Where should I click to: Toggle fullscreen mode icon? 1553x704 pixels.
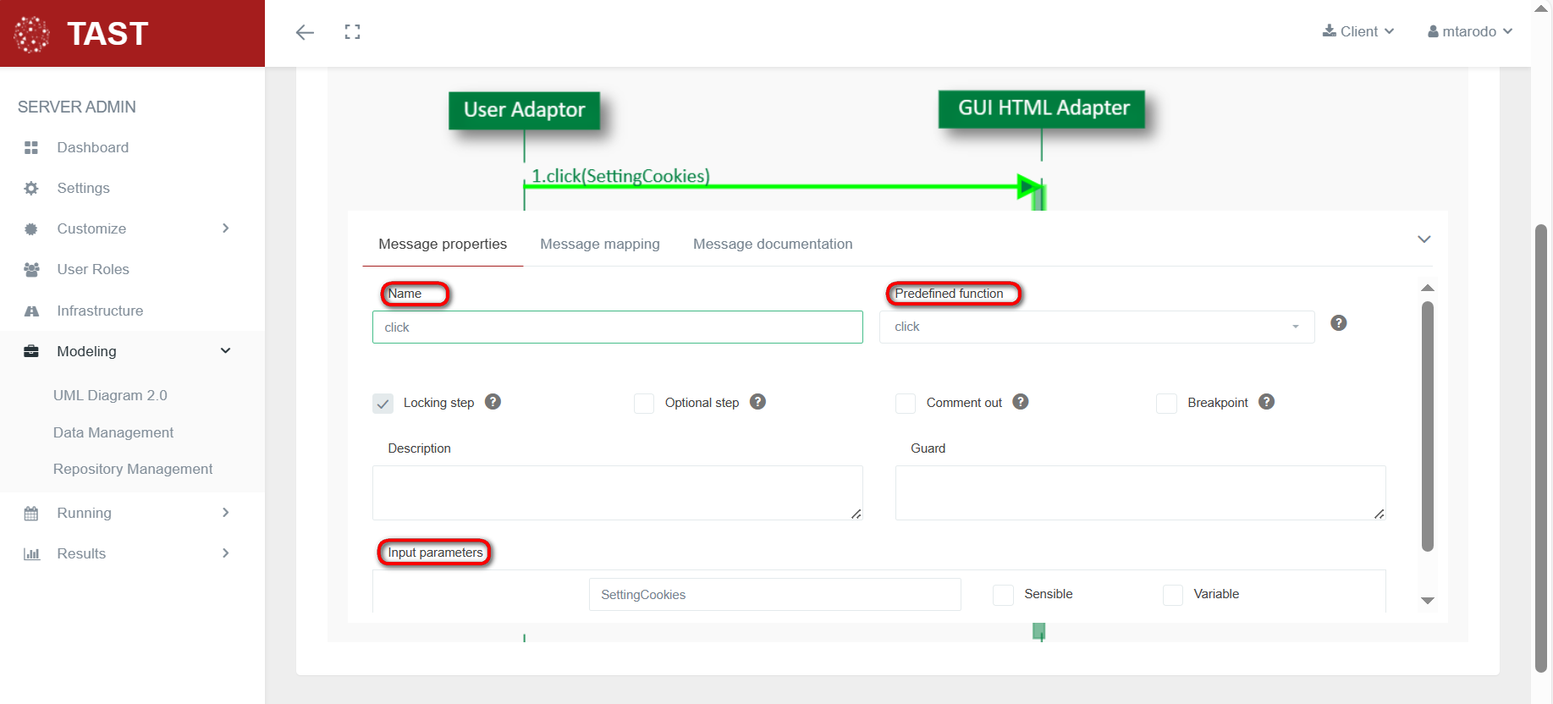(352, 32)
